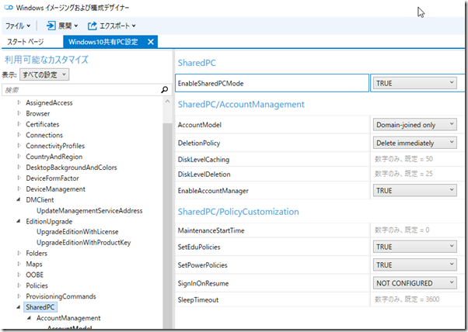468x332 pixels.
Task: Click the 展開 arrow icon
Action: pos(51,26)
